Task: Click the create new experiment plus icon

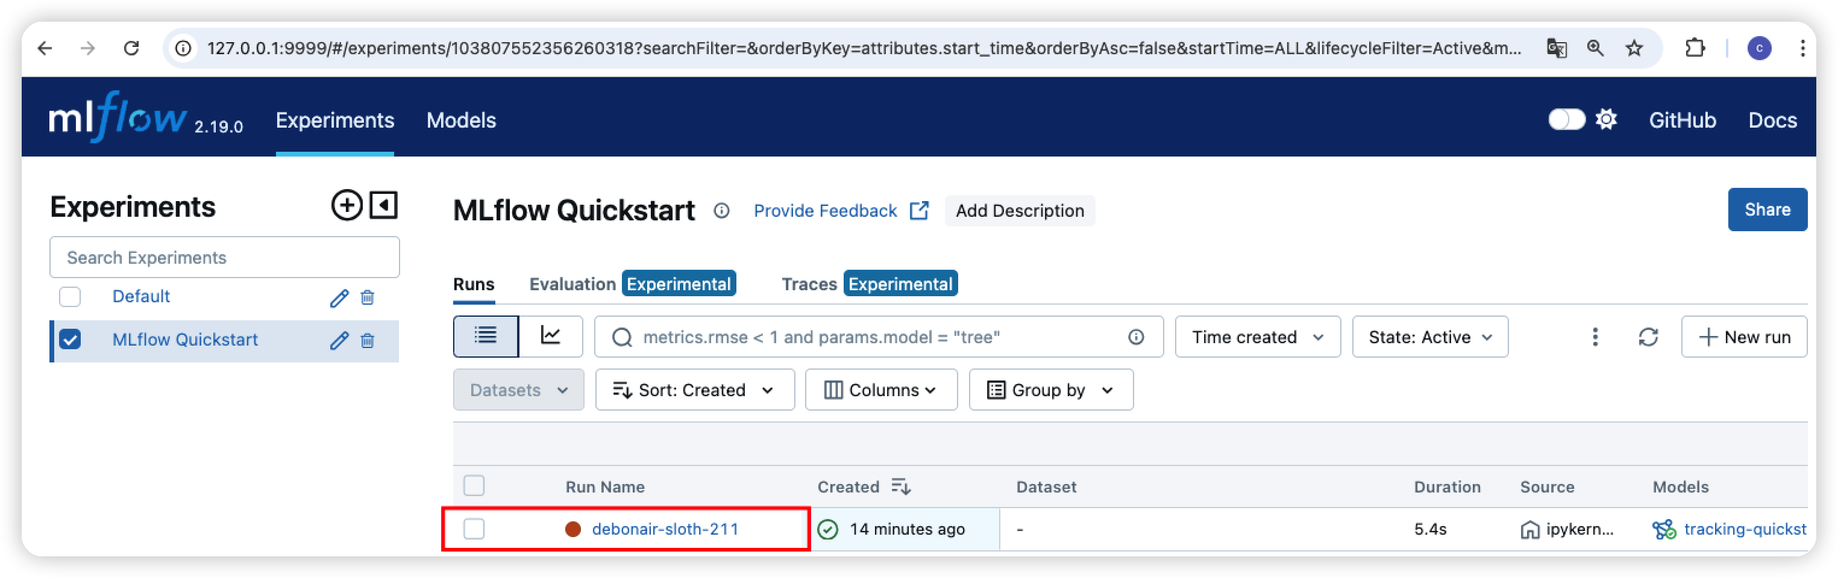Action: pos(347,206)
